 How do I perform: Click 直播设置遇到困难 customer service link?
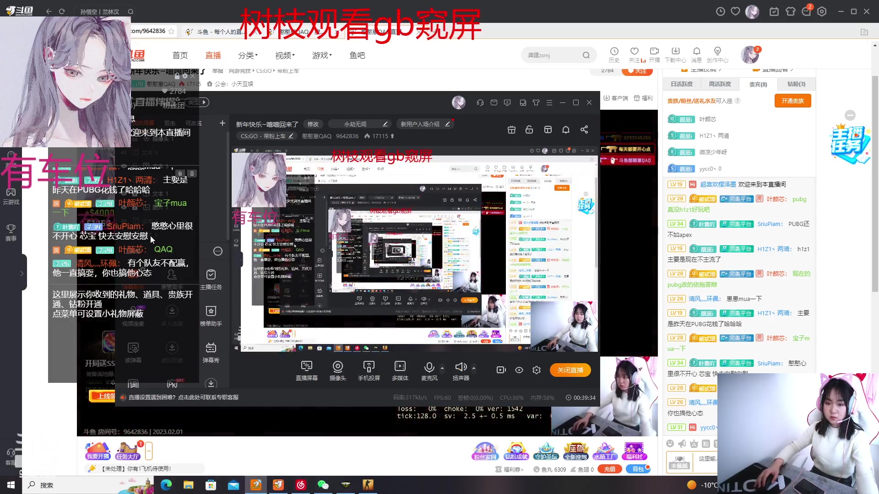[x=184, y=397]
